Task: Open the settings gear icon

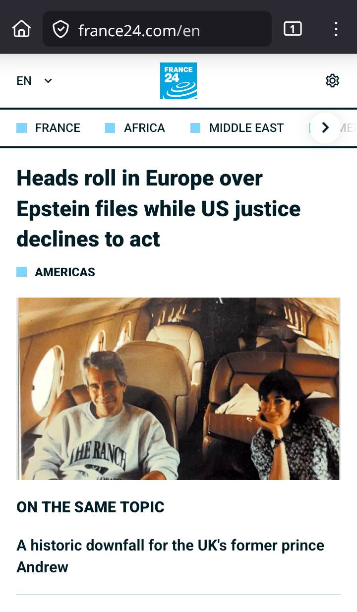Action: click(332, 81)
